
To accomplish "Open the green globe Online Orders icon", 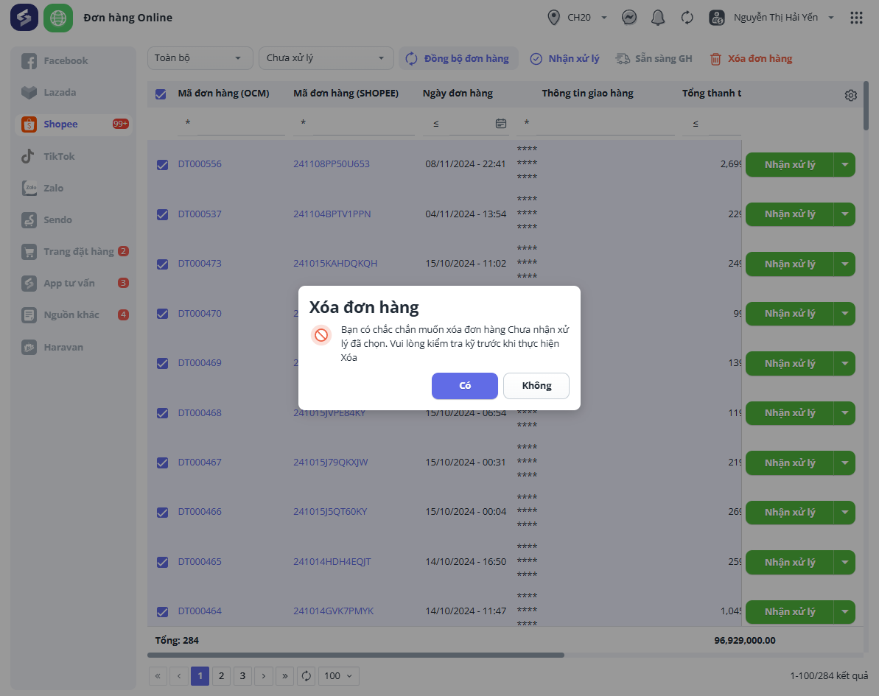I will click(58, 18).
